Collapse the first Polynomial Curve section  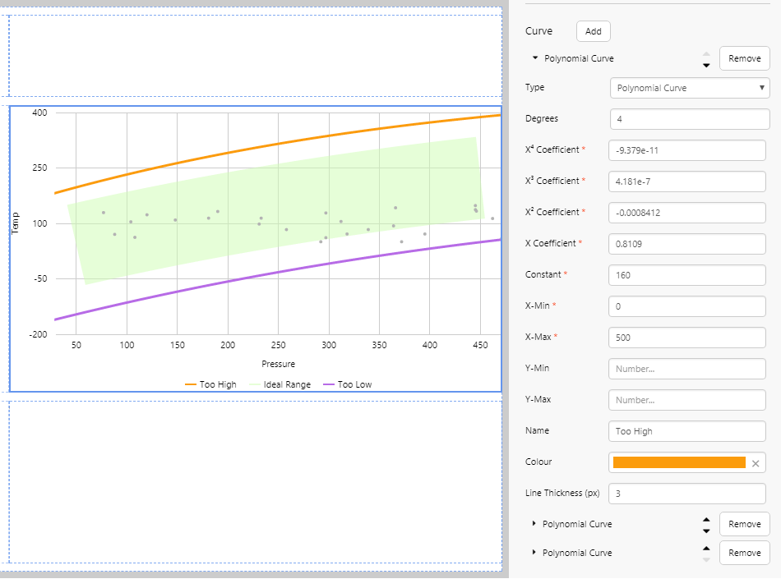(535, 58)
